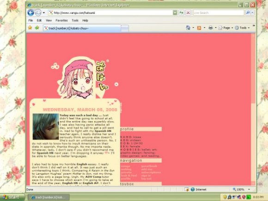Click the look & feel navigation link
The width and height of the screenshot is (268, 201).
[129, 176]
